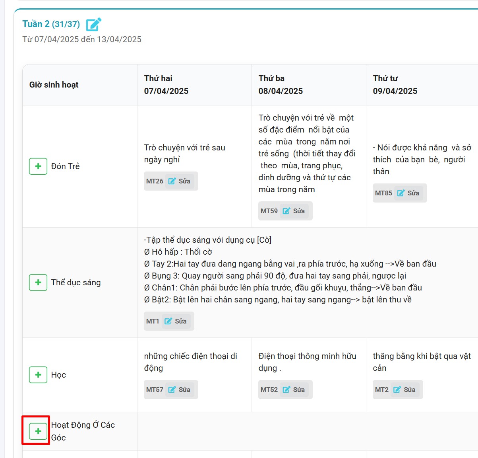This screenshot has width=478, height=458.
Task: Click the Giờ sinh hoạt header cell
Action: click(54, 85)
